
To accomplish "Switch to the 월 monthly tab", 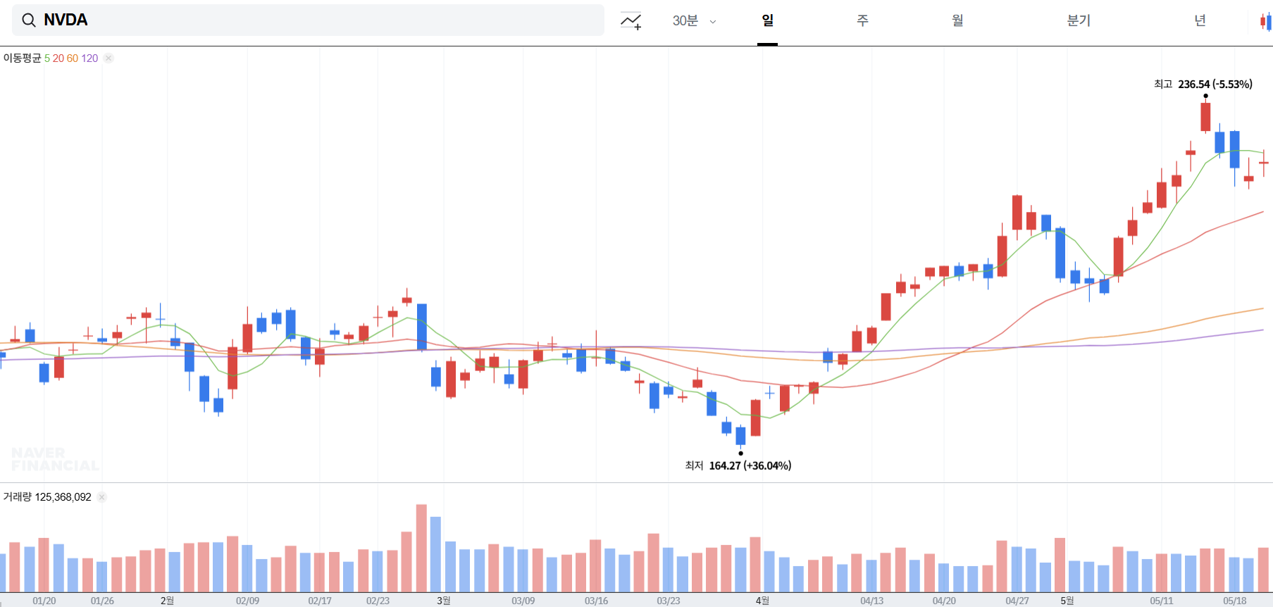I will click(x=957, y=20).
